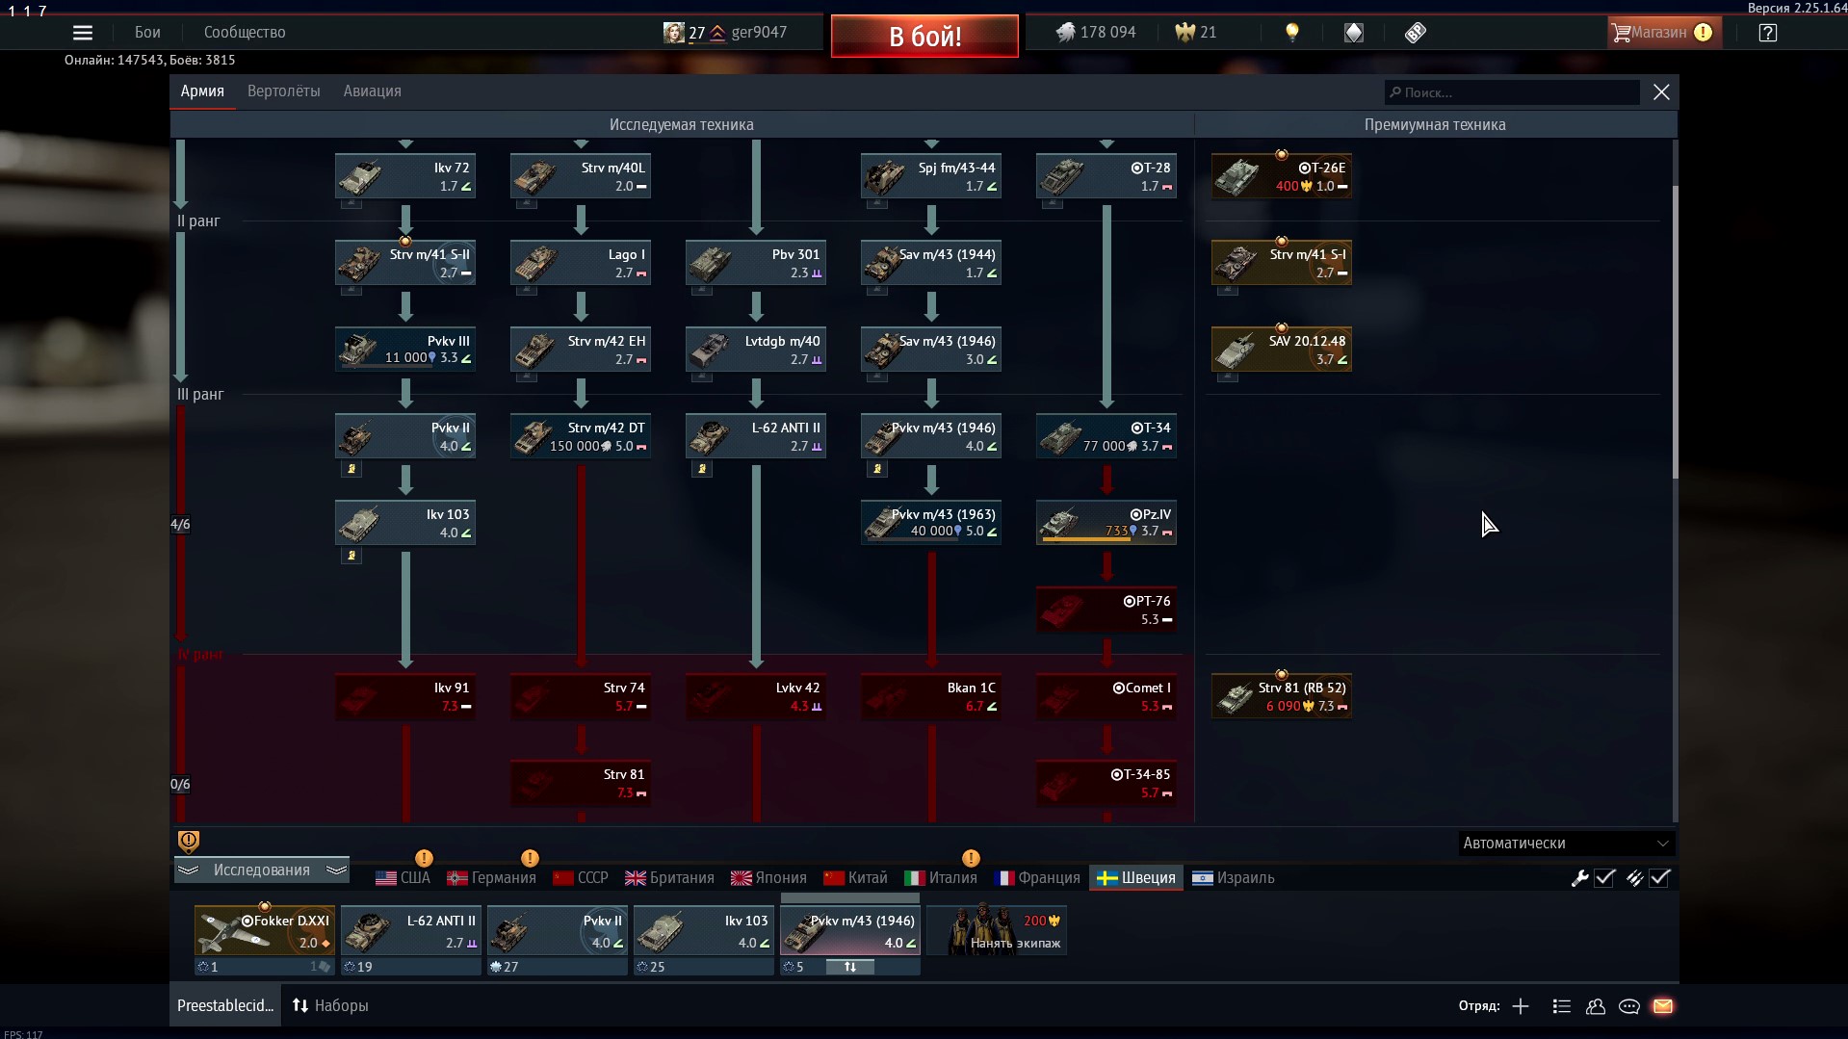
Task: Select the Франция nation tab
Action: tap(1037, 878)
